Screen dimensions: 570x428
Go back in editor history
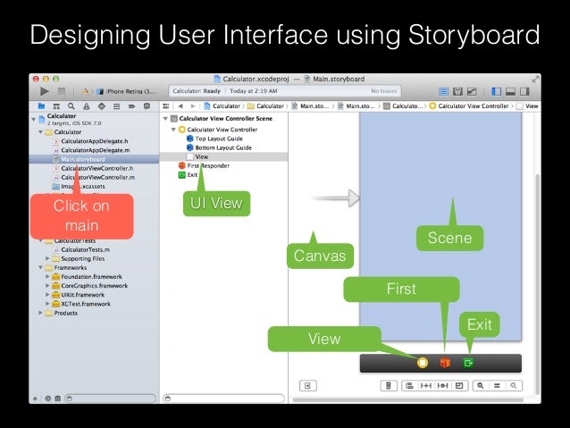point(180,106)
